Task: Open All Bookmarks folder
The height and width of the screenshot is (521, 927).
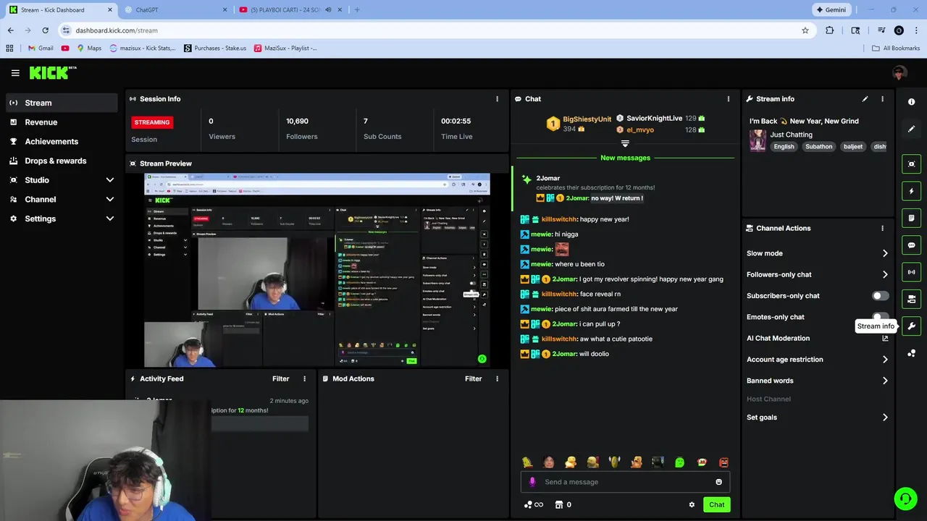Action: [896, 48]
